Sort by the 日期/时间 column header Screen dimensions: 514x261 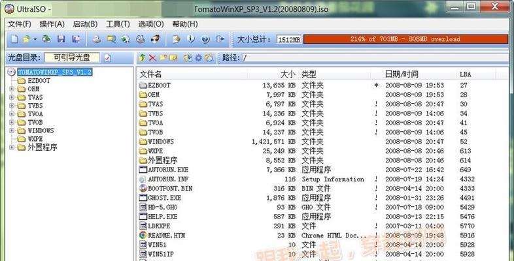coord(420,74)
